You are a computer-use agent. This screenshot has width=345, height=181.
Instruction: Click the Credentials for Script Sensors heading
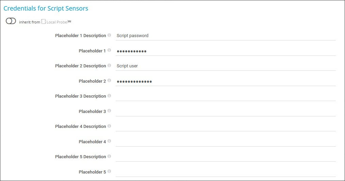click(x=46, y=9)
